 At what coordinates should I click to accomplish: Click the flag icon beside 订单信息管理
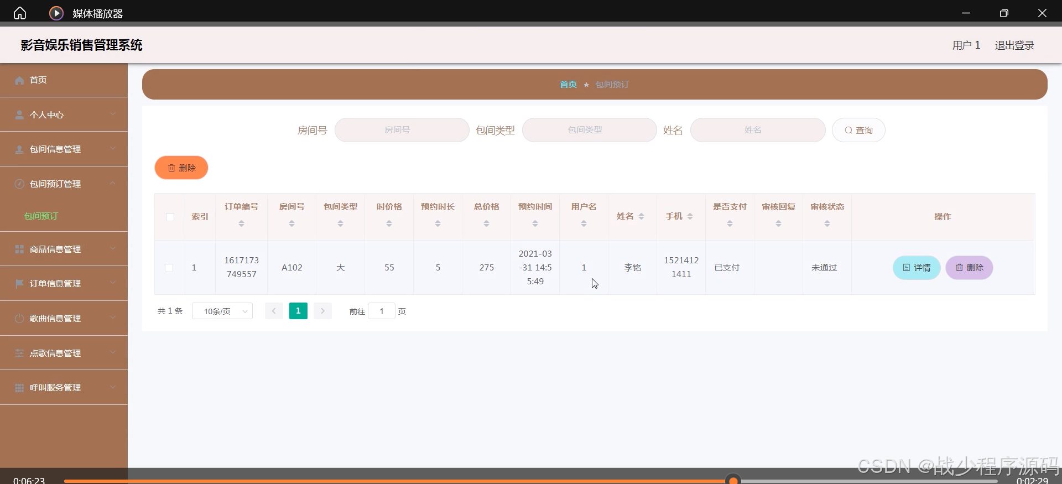click(19, 283)
